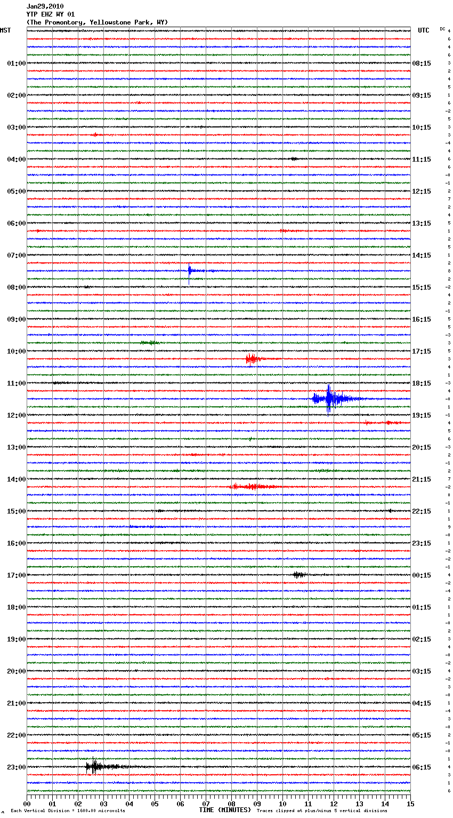Click the 12:15 UTC time label
453x818 pixels.
[422, 191]
